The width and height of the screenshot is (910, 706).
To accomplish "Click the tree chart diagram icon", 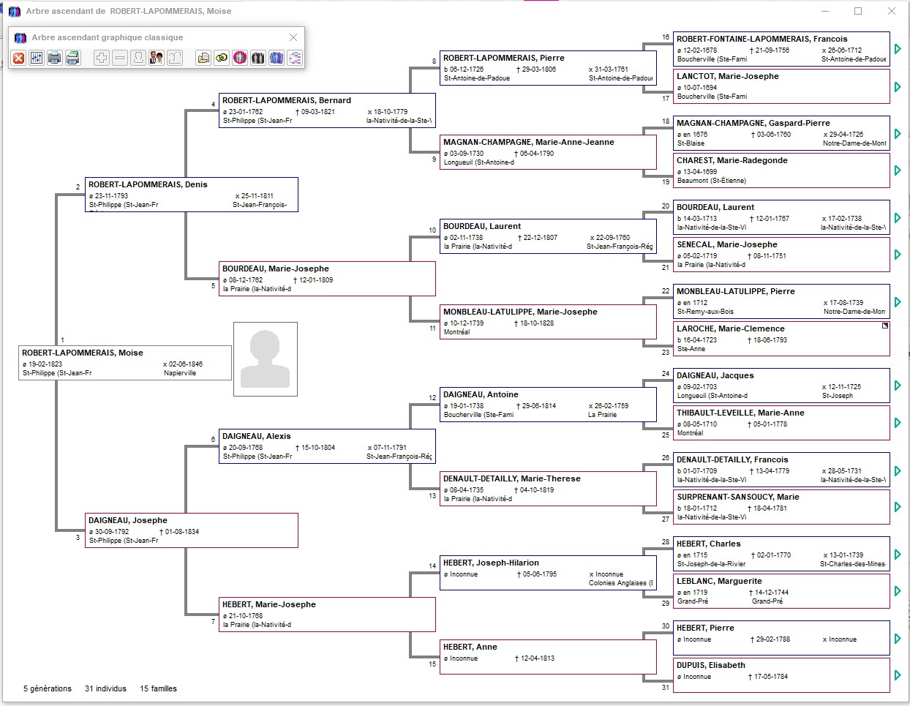I will [295, 58].
